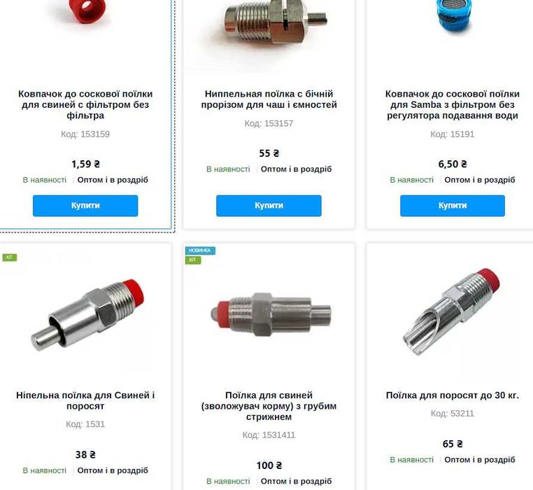Click the 100 ₴ price of feed moistener

pyautogui.click(x=269, y=465)
